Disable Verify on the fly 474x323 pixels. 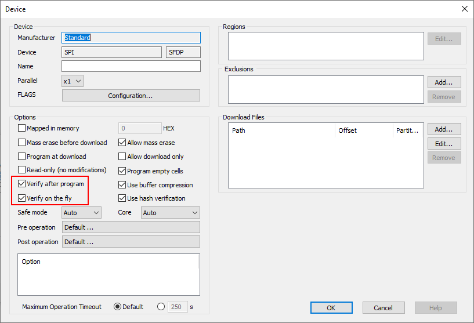[x=22, y=198]
